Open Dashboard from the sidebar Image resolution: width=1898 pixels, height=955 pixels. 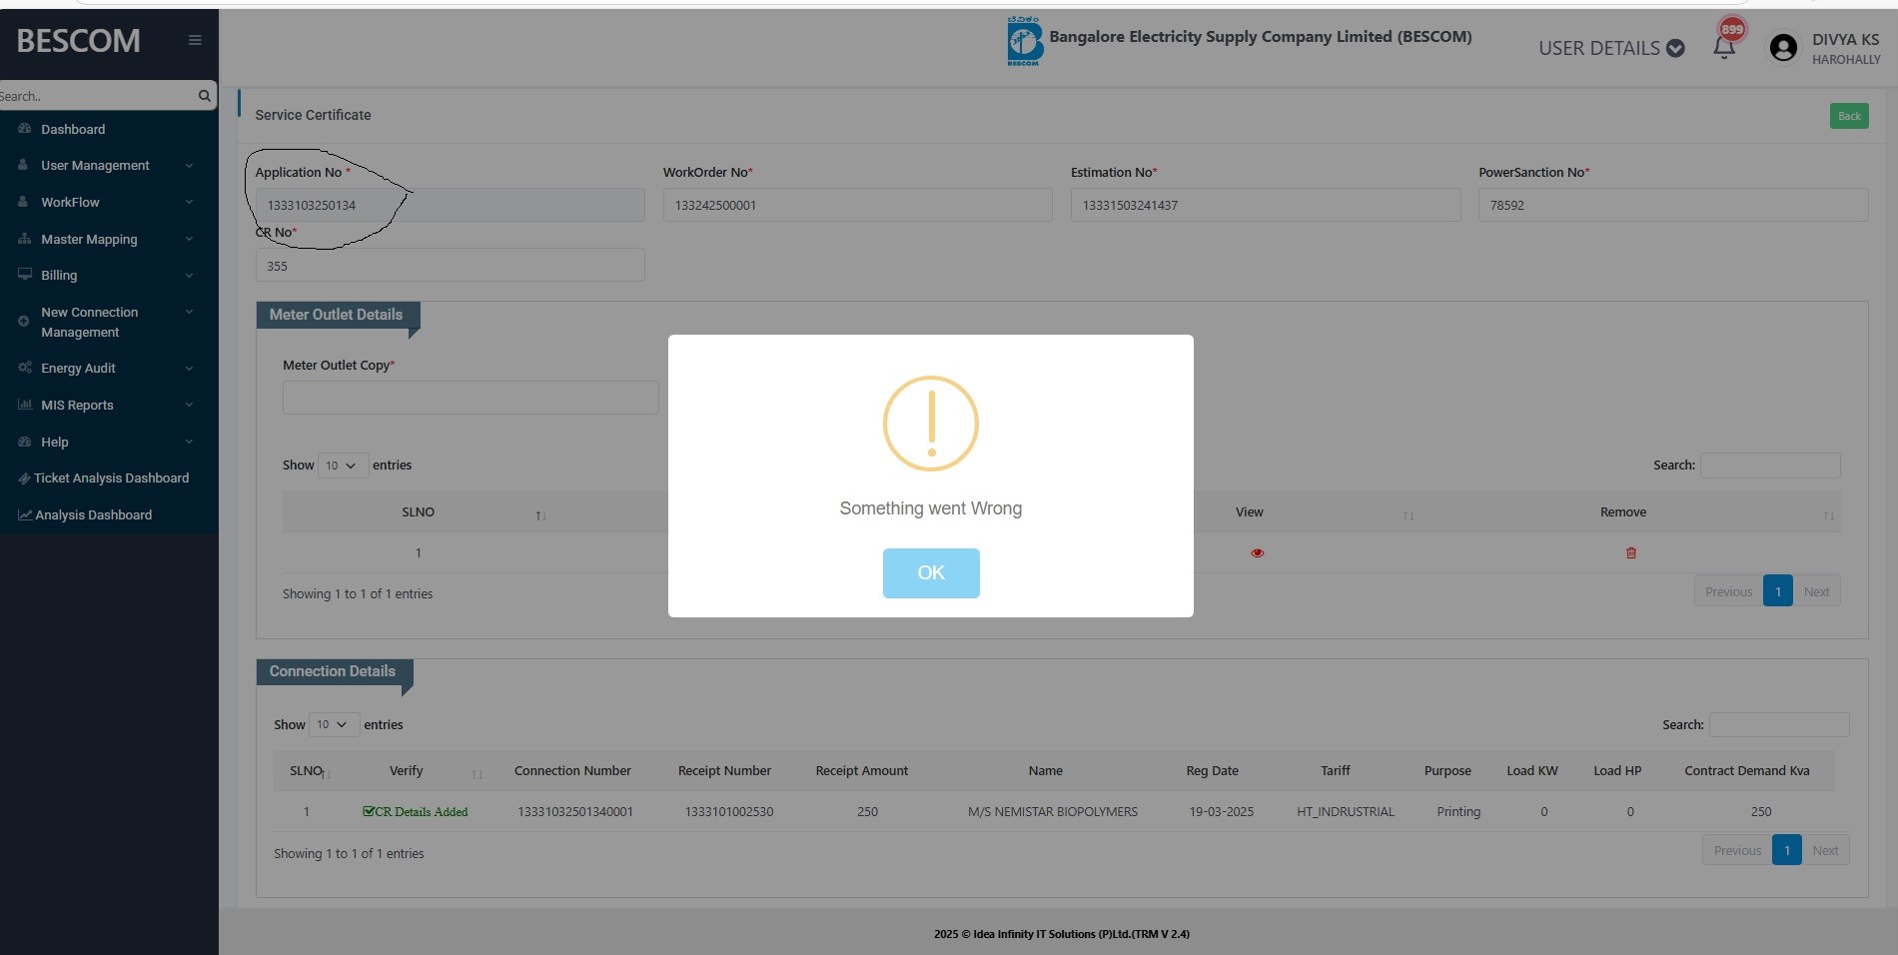coord(73,129)
